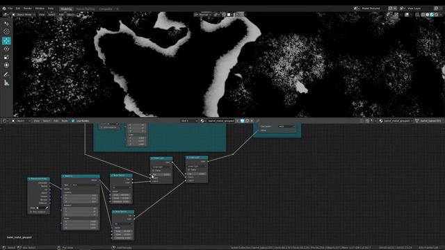The image size is (445, 250).
Task: Open node editor Add menu
Action: [x=56, y=121]
